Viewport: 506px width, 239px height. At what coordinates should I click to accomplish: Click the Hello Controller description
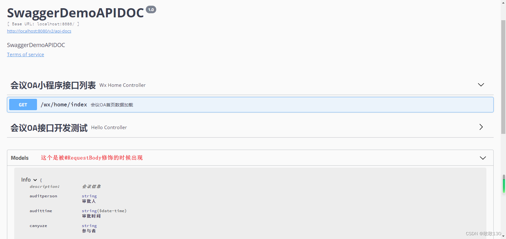[x=109, y=128]
